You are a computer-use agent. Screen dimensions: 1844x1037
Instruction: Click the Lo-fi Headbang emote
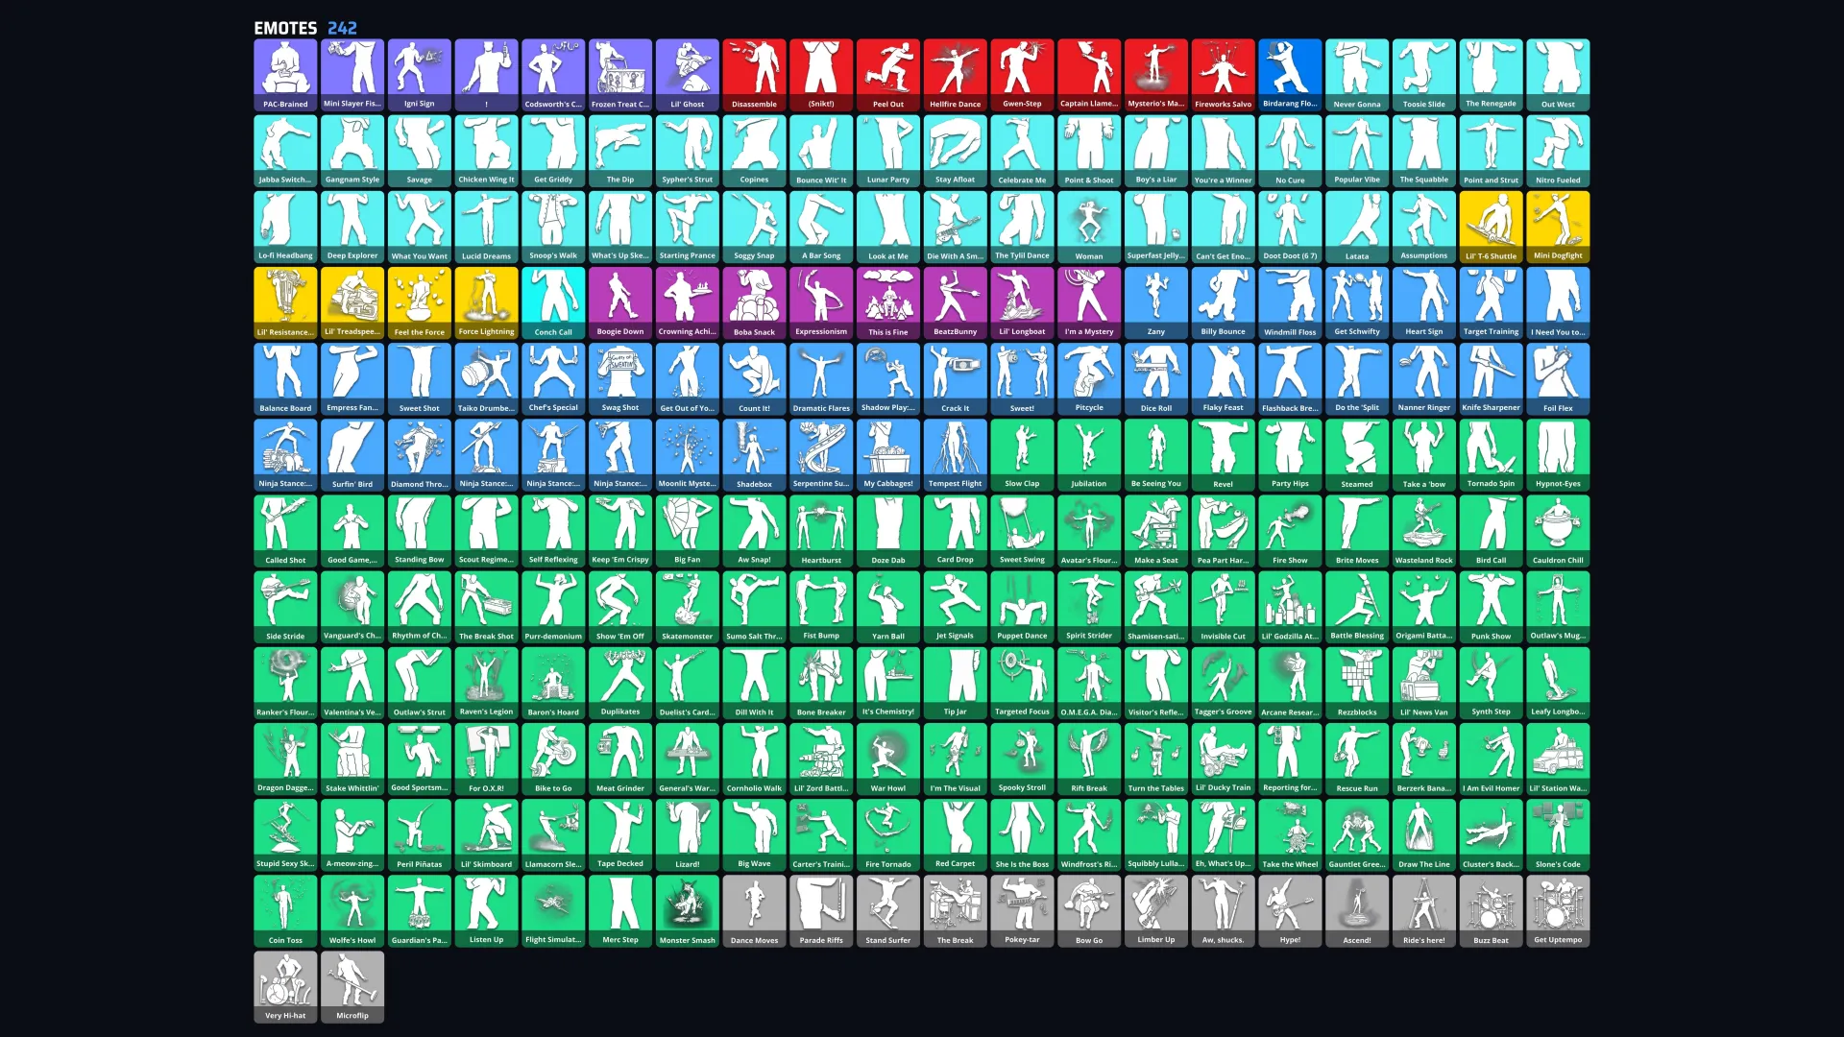285,227
